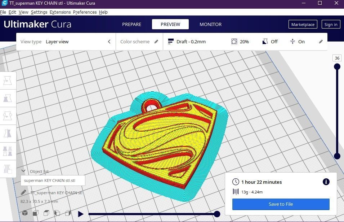Screen dimensions: 344x222
Task: Switch to front view cube icon
Action: tap(36, 213)
